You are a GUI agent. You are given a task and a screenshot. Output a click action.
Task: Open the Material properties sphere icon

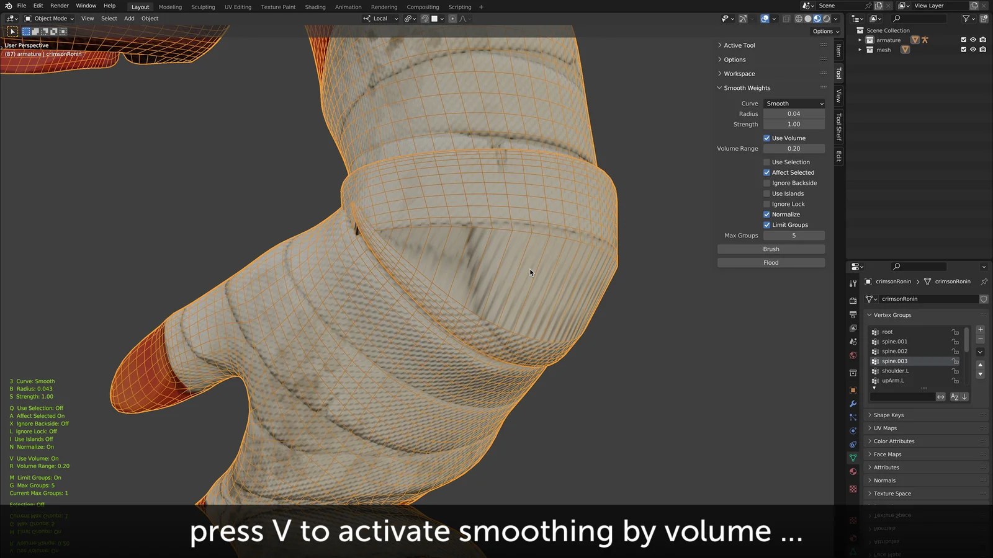[x=853, y=471]
